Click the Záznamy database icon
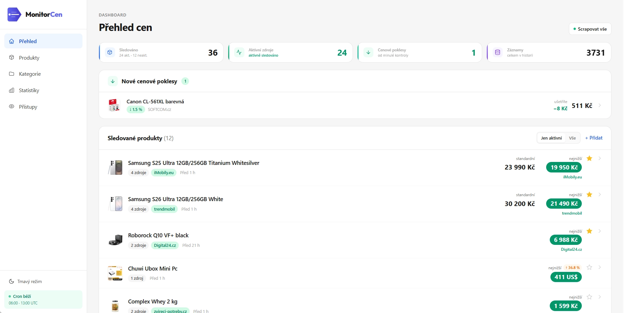 498,52
